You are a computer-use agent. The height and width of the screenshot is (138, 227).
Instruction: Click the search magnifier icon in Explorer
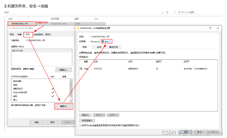[x=175, y=12]
